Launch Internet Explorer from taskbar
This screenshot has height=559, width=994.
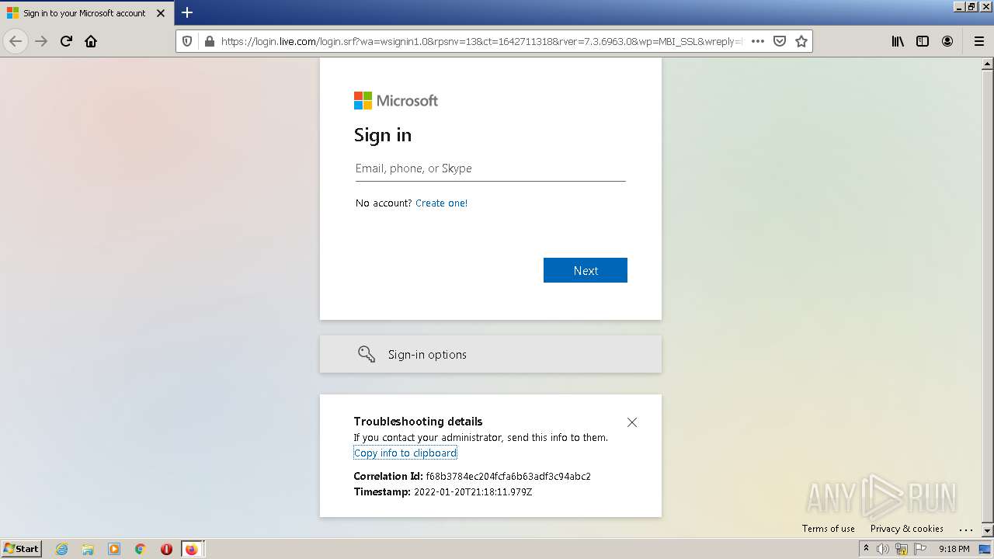(x=61, y=549)
